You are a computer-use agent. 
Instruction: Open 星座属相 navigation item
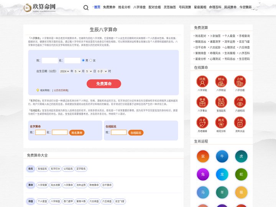click(200, 7)
